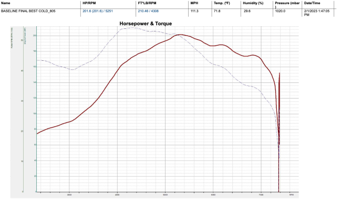Click the dashed torque curve peak
Viewport: 341px width, 206px height.
[131, 28]
